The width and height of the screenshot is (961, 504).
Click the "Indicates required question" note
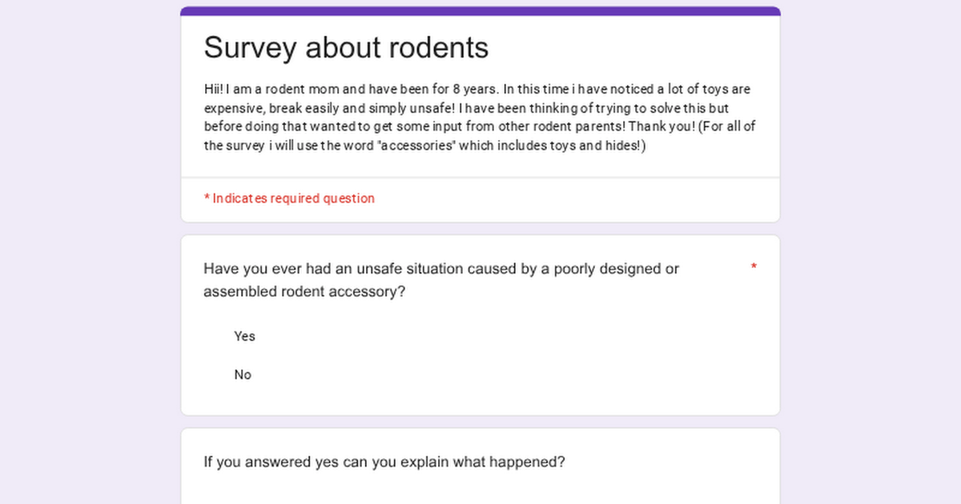(289, 198)
